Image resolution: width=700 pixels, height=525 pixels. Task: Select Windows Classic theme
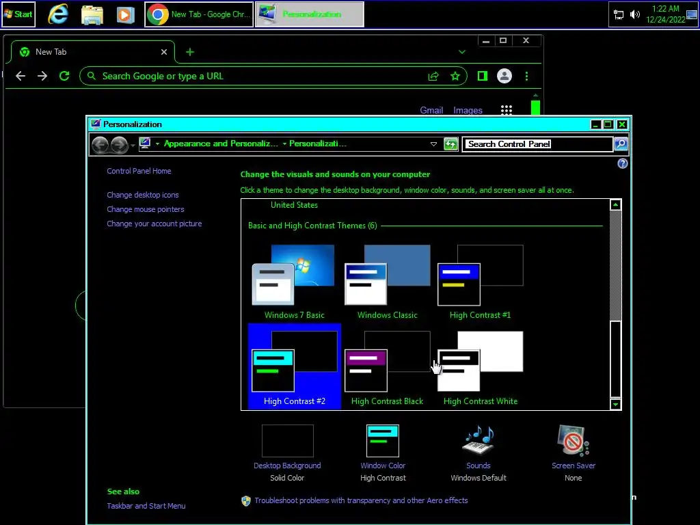tap(387, 281)
